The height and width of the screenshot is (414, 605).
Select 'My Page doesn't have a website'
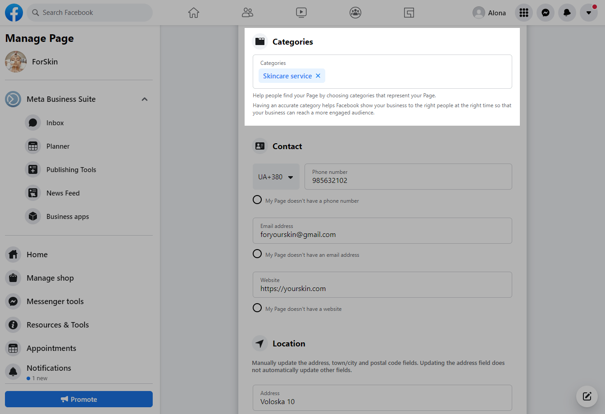(257, 308)
